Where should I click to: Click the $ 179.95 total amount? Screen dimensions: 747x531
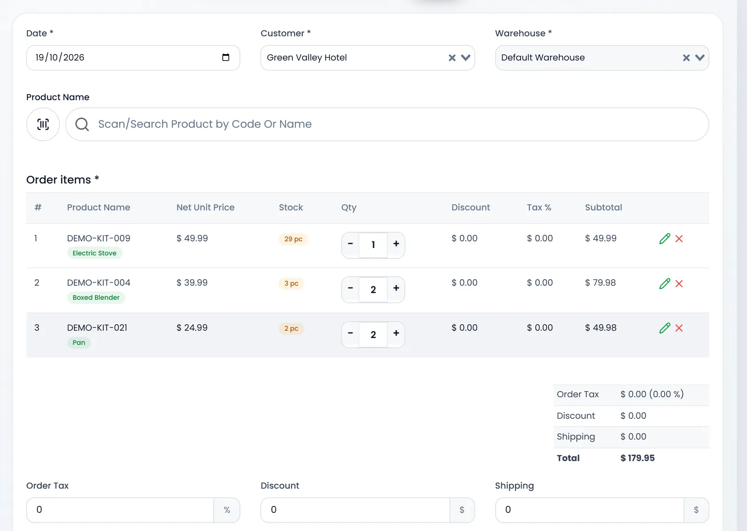tap(637, 458)
